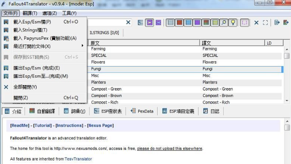The image size is (291, 164).
Task: Switch to the ILSTRINGS [0/0] tab
Action: (104, 33)
